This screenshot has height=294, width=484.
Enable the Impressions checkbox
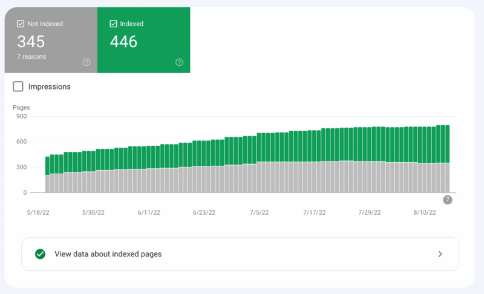click(18, 87)
